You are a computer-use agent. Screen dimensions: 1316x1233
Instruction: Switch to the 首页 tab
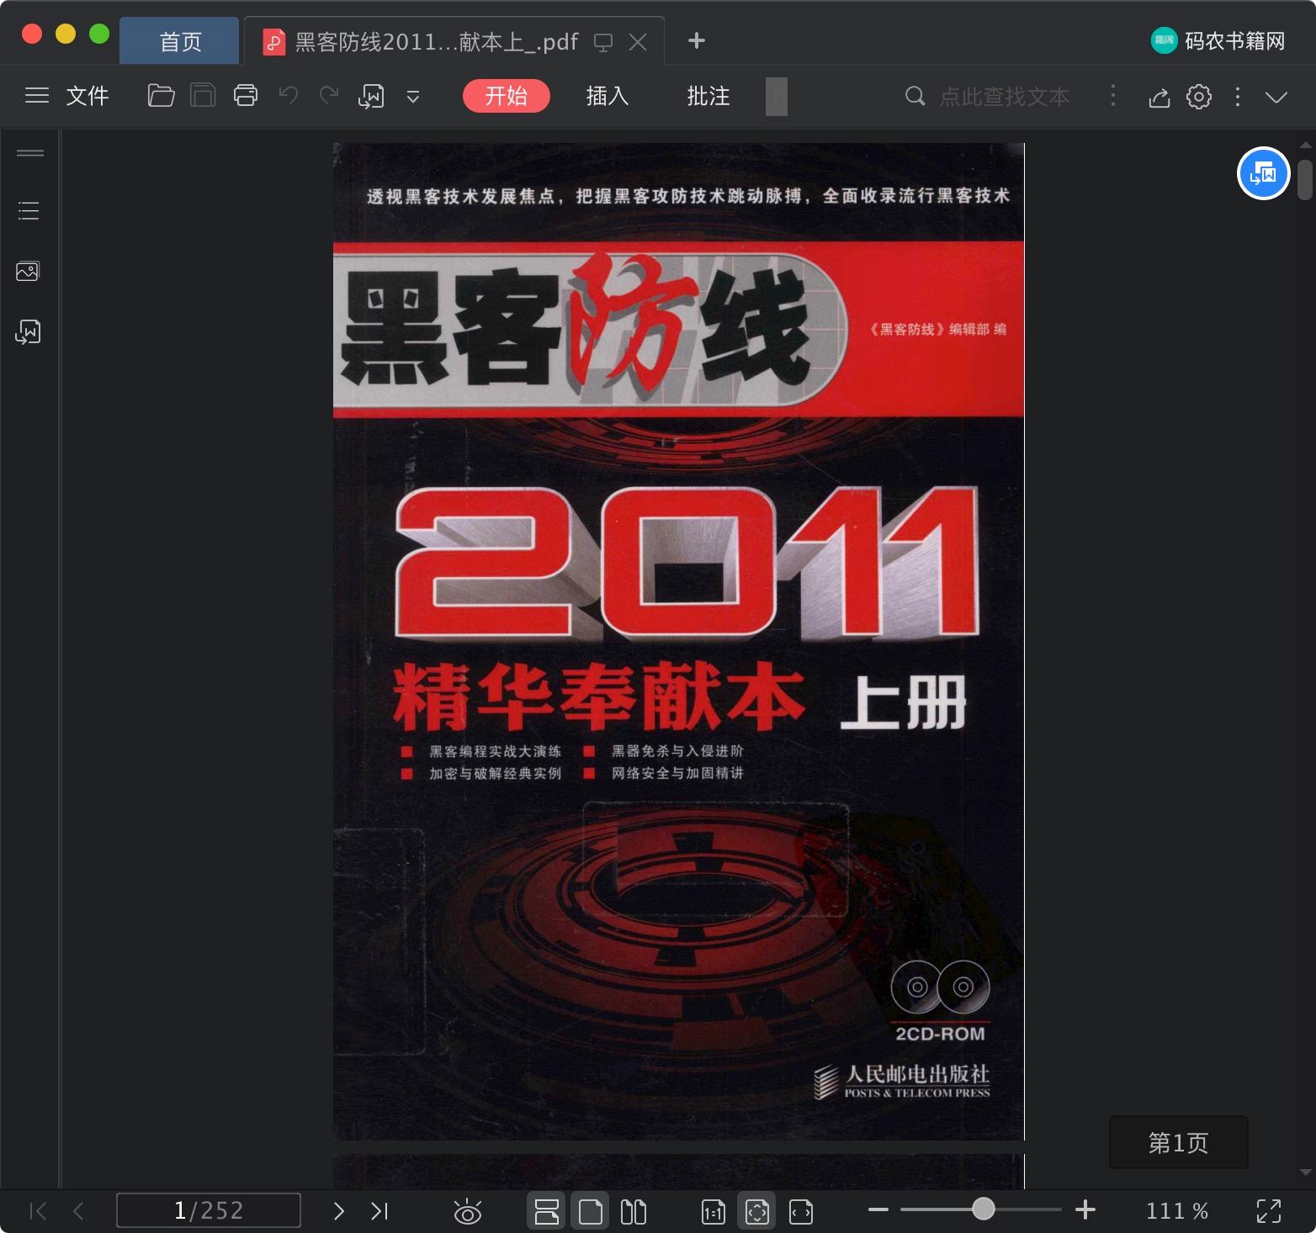tap(180, 41)
